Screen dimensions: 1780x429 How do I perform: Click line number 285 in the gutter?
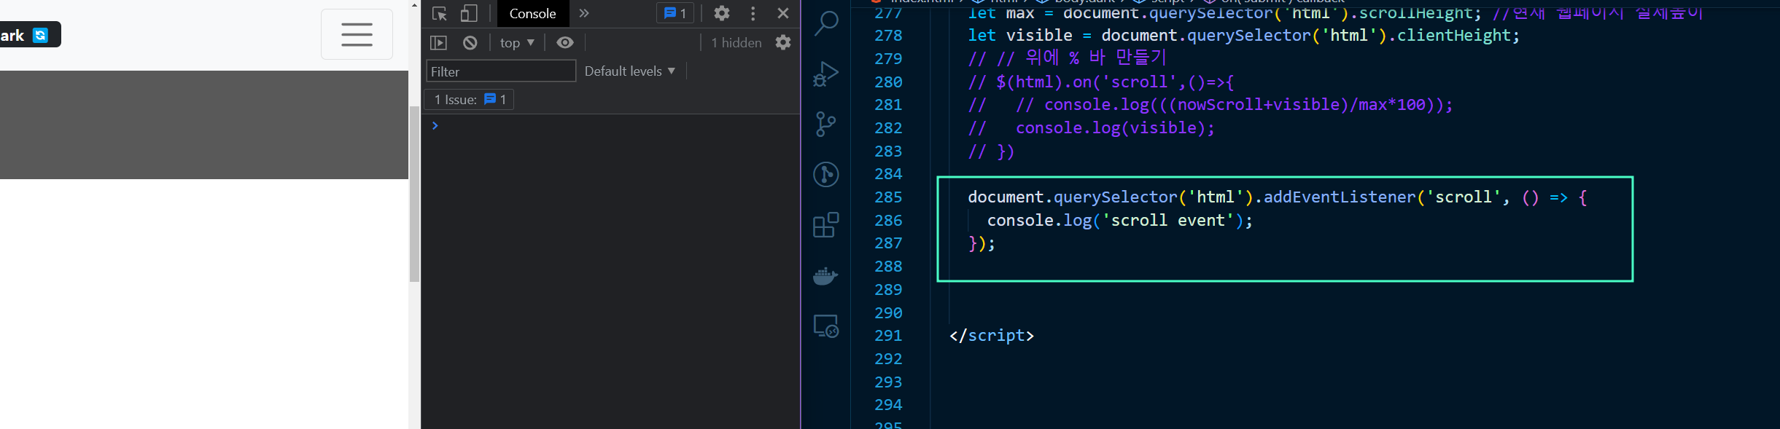pos(888,197)
